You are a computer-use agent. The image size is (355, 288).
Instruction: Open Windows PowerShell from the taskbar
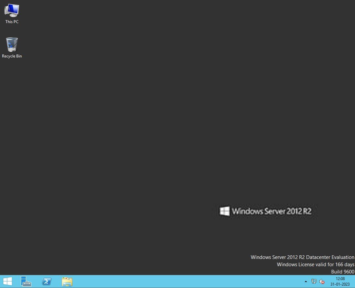pyautogui.click(x=47, y=281)
